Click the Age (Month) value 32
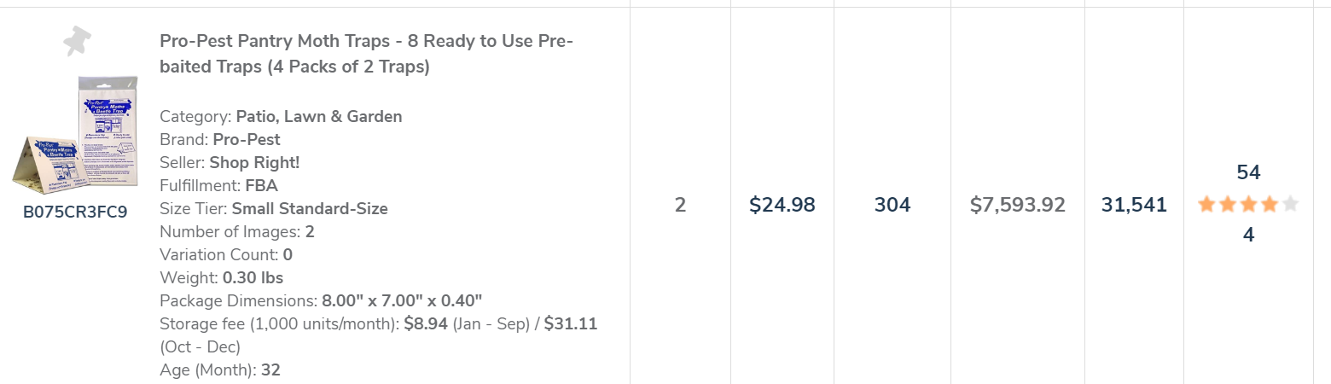 coord(270,369)
